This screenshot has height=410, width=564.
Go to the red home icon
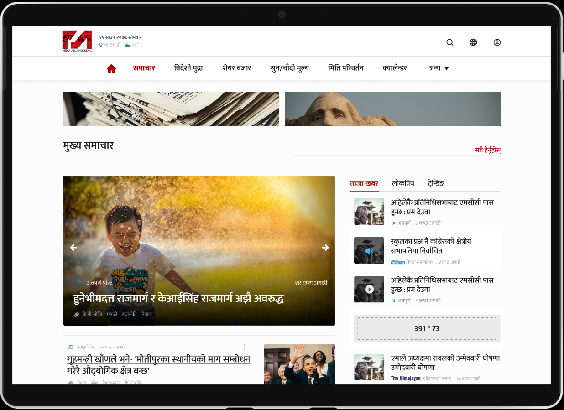111,68
